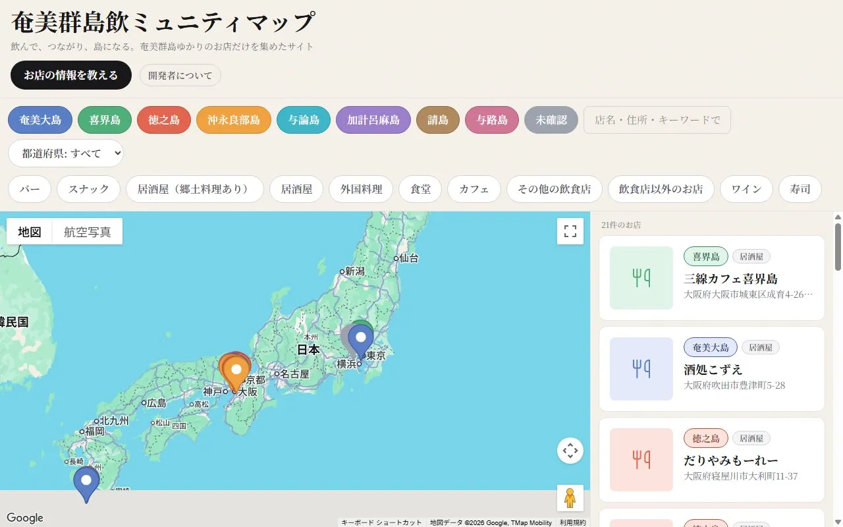Filter by 居酒屋（郷土料理あり） category
Screen dimensions: 843x527
click(195, 189)
